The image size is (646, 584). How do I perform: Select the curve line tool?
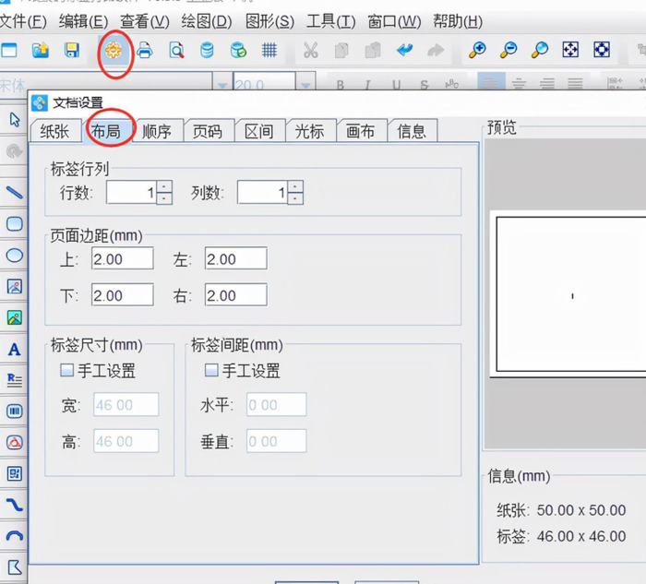tap(15, 505)
